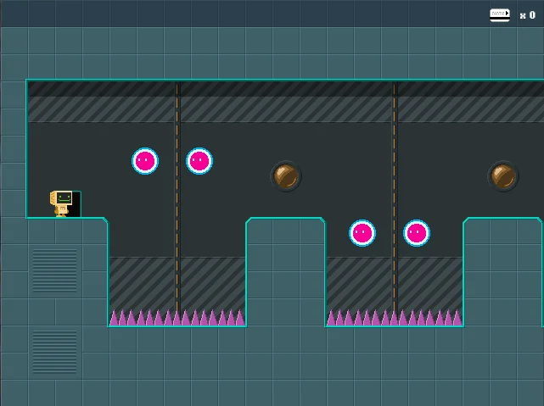Click the orange monitor-head robot character
The height and width of the screenshot is (406, 544).
(x=61, y=203)
